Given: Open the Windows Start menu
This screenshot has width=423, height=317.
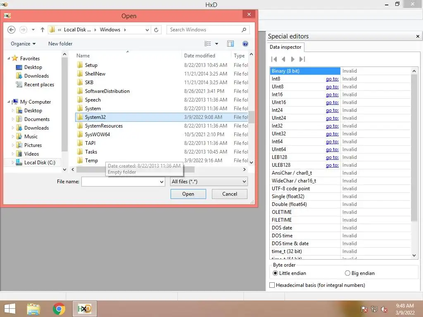Looking at the screenshot, I should pyautogui.click(x=10, y=309).
